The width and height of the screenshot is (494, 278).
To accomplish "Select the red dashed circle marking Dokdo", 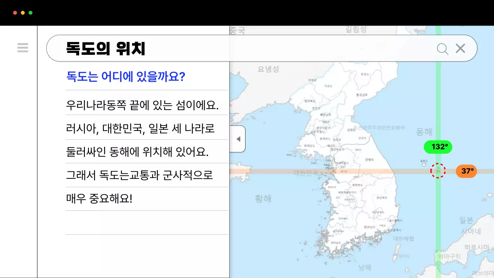I will (x=438, y=170).
